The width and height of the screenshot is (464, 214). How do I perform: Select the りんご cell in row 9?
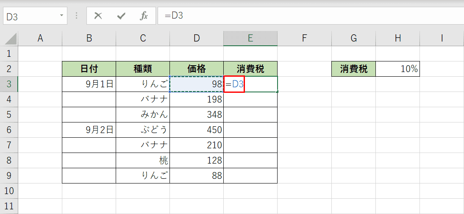143,176
